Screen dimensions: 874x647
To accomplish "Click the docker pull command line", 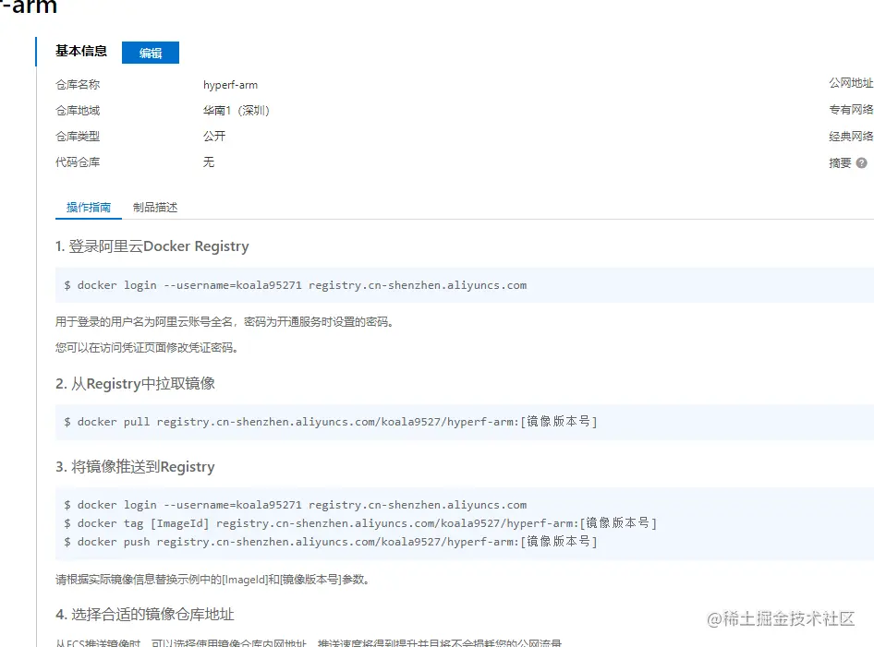I will click(x=331, y=422).
